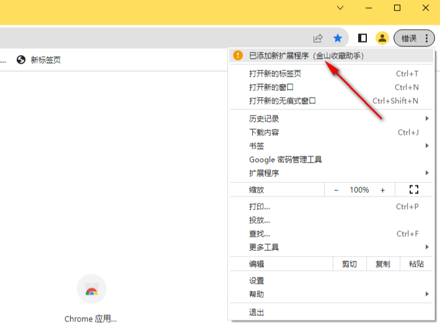Select 退出 to quit Chrome

click(331, 312)
